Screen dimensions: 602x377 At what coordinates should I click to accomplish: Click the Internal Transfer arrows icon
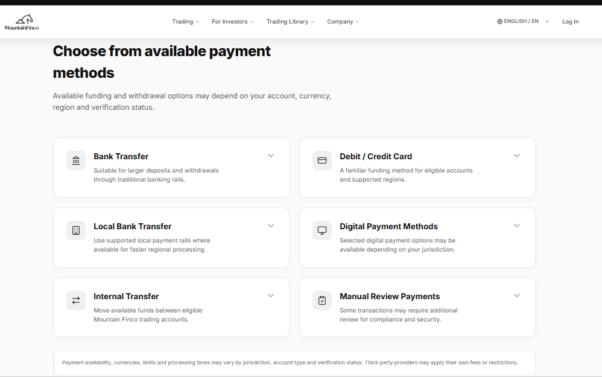click(76, 300)
